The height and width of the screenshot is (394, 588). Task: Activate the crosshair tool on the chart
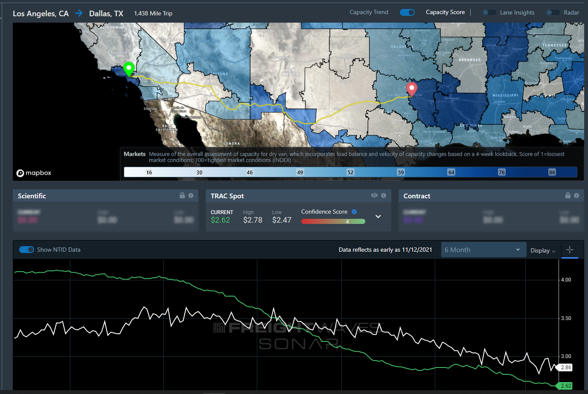(570, 250)
